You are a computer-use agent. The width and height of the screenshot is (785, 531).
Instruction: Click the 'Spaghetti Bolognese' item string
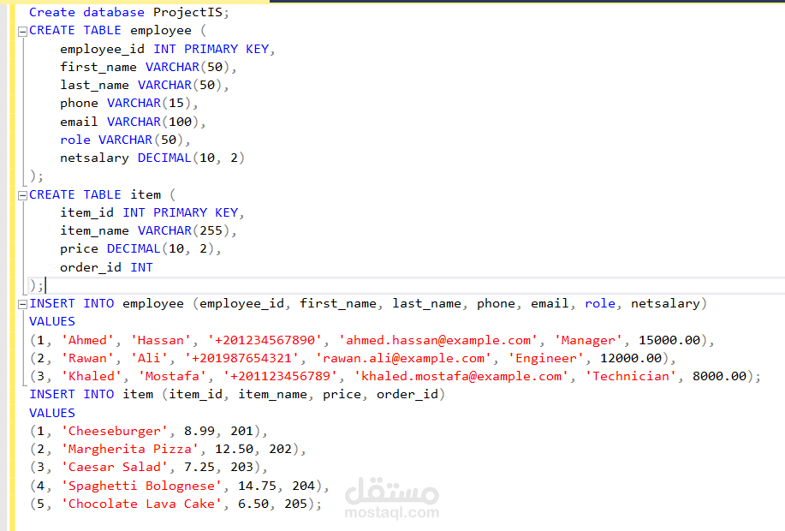click(x=142, y=486)
